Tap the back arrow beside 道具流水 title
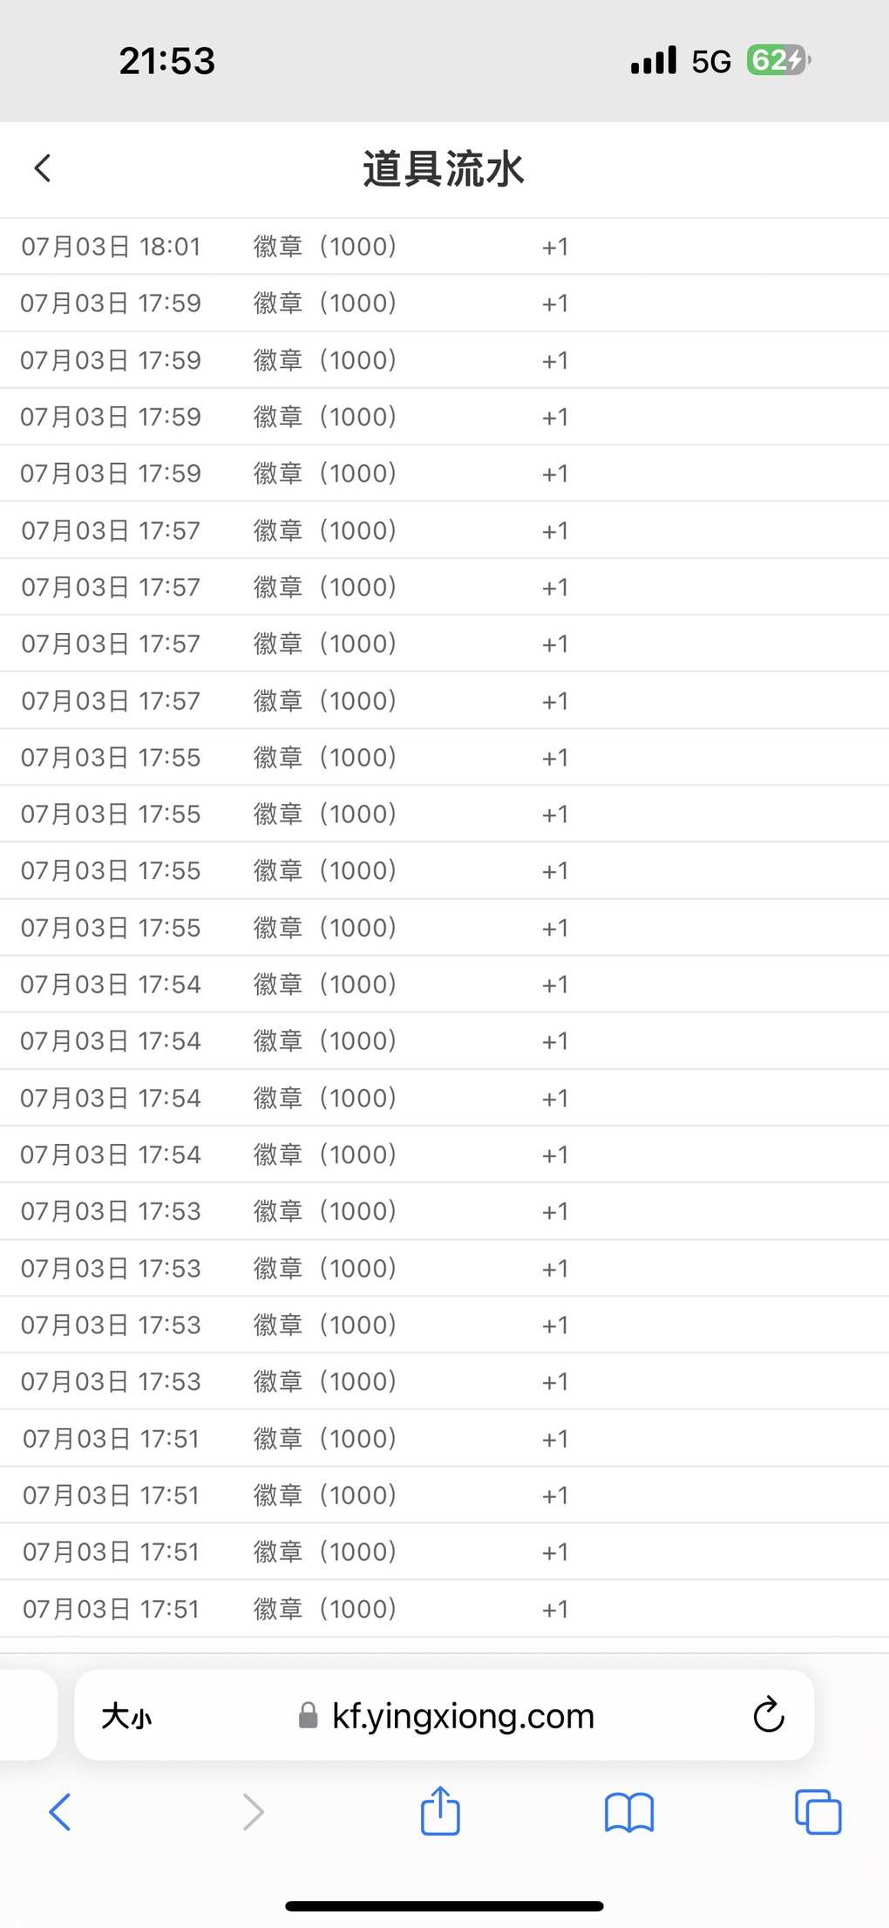Viewport: 889px width, 1928px height. [x=43, y=168]
